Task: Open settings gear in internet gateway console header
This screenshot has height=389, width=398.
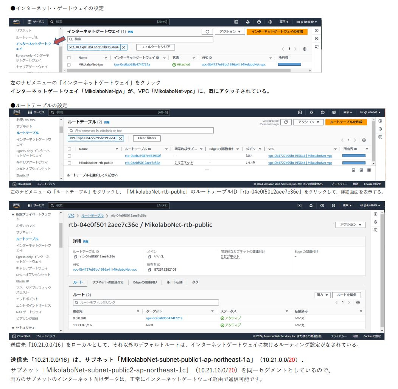Action: pos(271,22)
